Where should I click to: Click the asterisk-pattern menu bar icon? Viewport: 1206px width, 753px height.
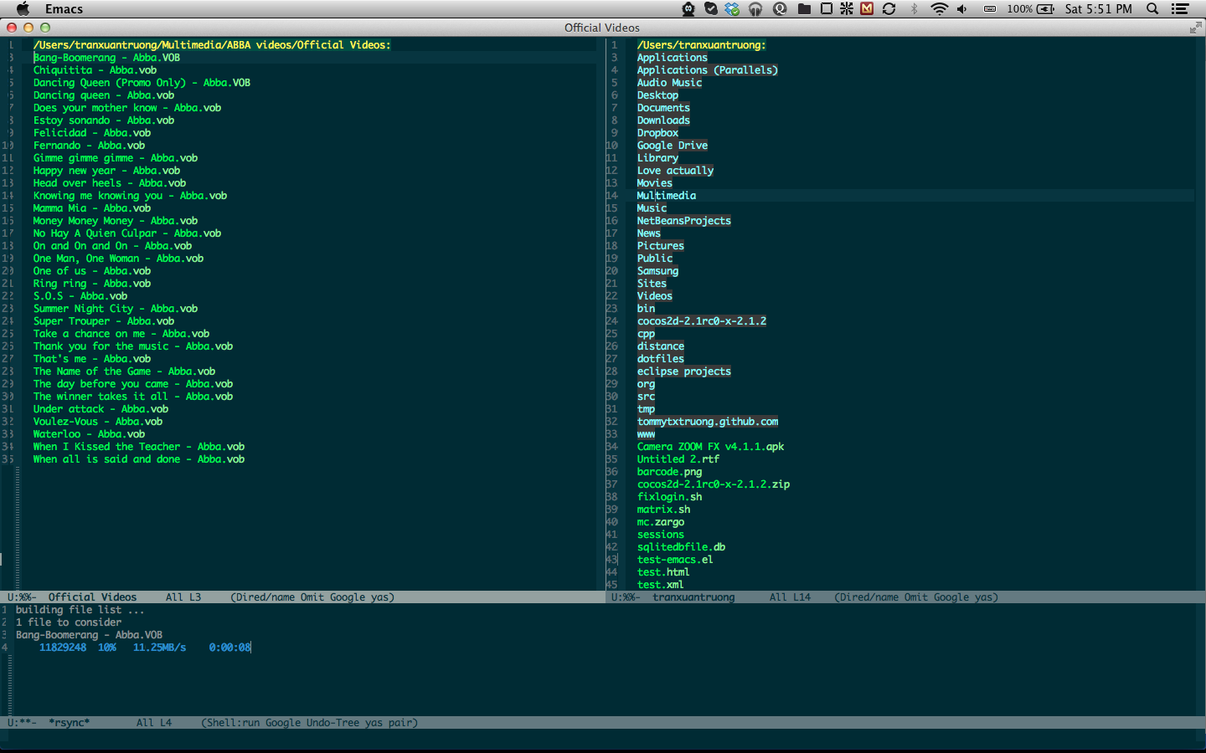847,8
